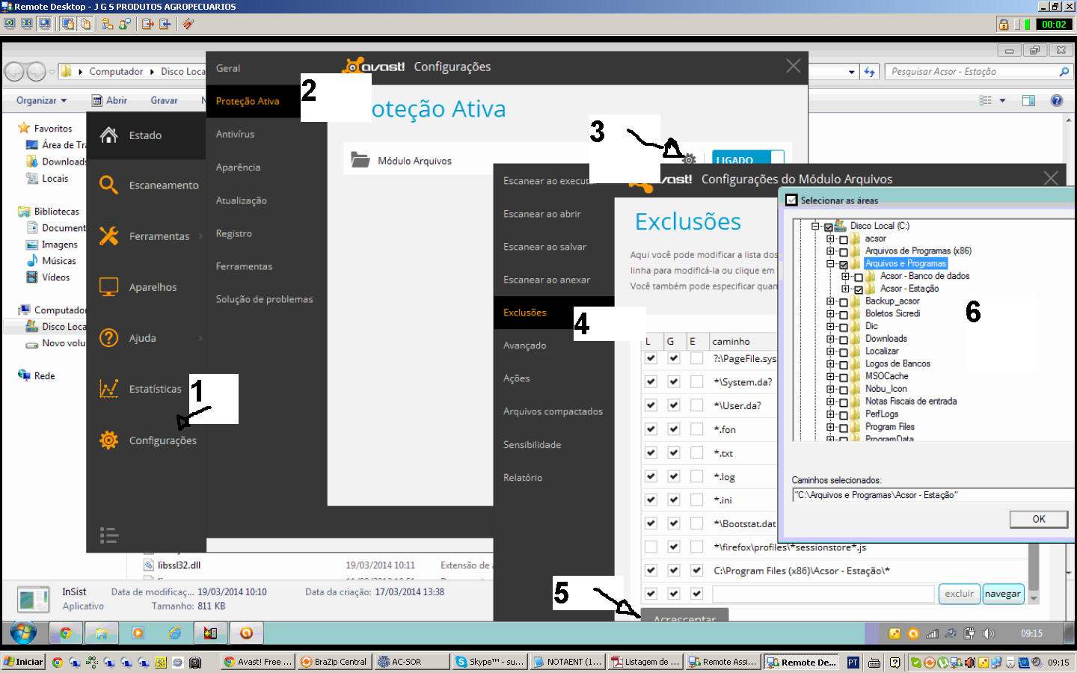This screenshot has height=673, width=1077.
Task: Open Skype window from the taskbar
Action: coord(490,662)
